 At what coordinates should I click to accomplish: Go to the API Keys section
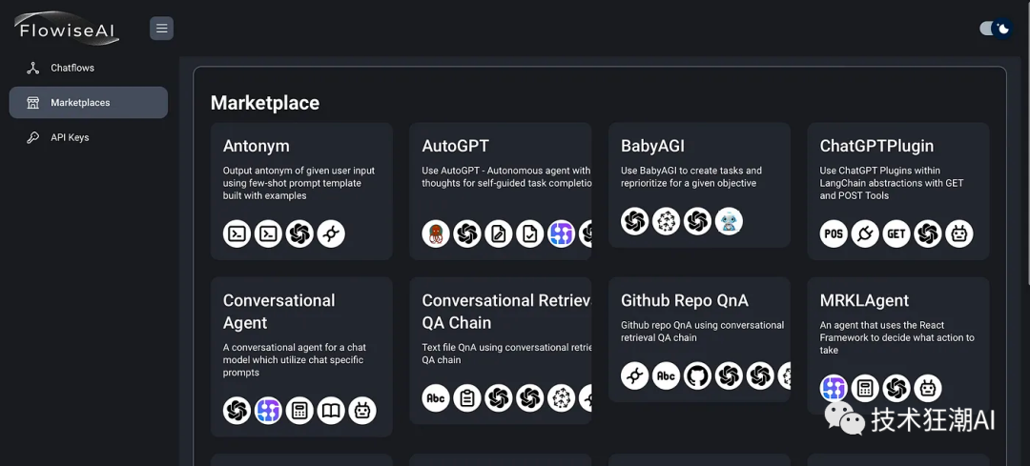coord(70,137)
